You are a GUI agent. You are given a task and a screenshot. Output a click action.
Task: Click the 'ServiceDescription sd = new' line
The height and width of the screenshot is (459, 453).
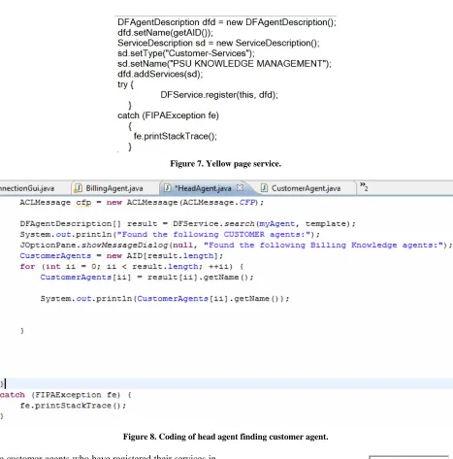click(x=218, y=43)
